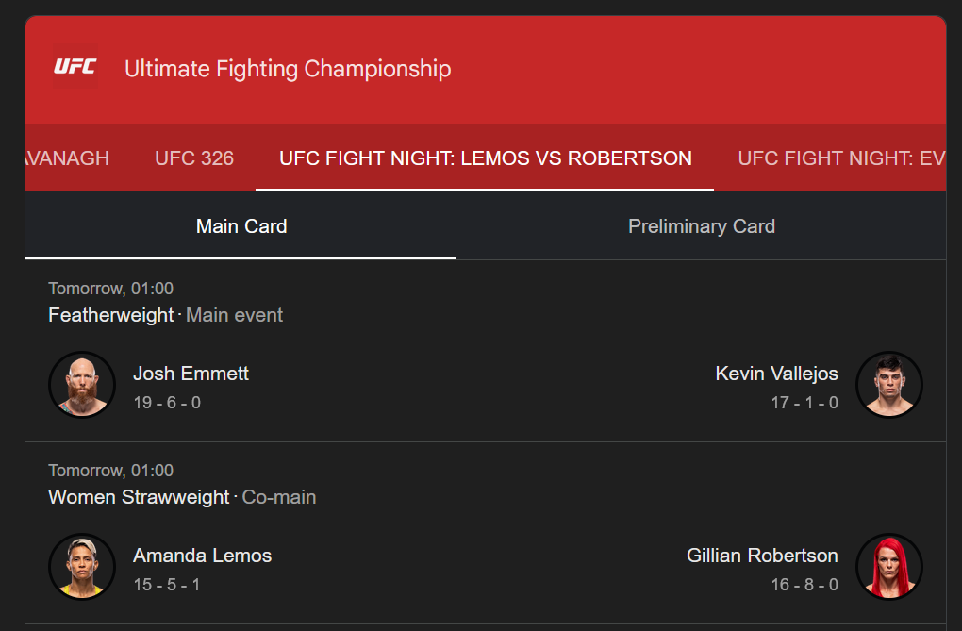Open Josh Emmett's fighter photo

82,385
